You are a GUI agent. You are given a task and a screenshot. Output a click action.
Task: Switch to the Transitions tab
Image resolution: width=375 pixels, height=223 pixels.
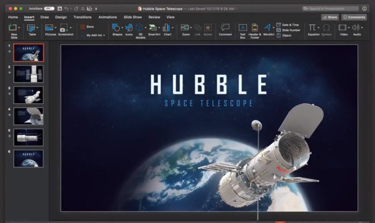(82, 17)
